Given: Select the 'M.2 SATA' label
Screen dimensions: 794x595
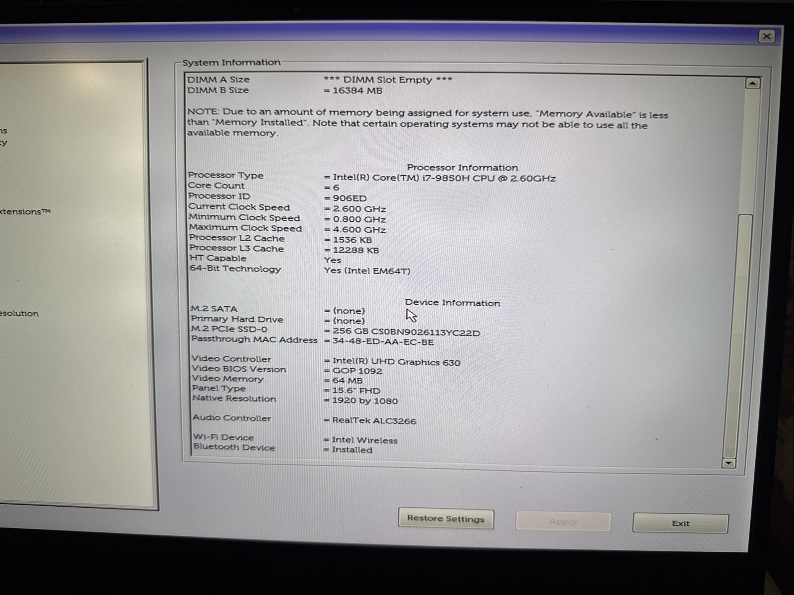Looking at the screenshot, I should [x=214, y=309].
